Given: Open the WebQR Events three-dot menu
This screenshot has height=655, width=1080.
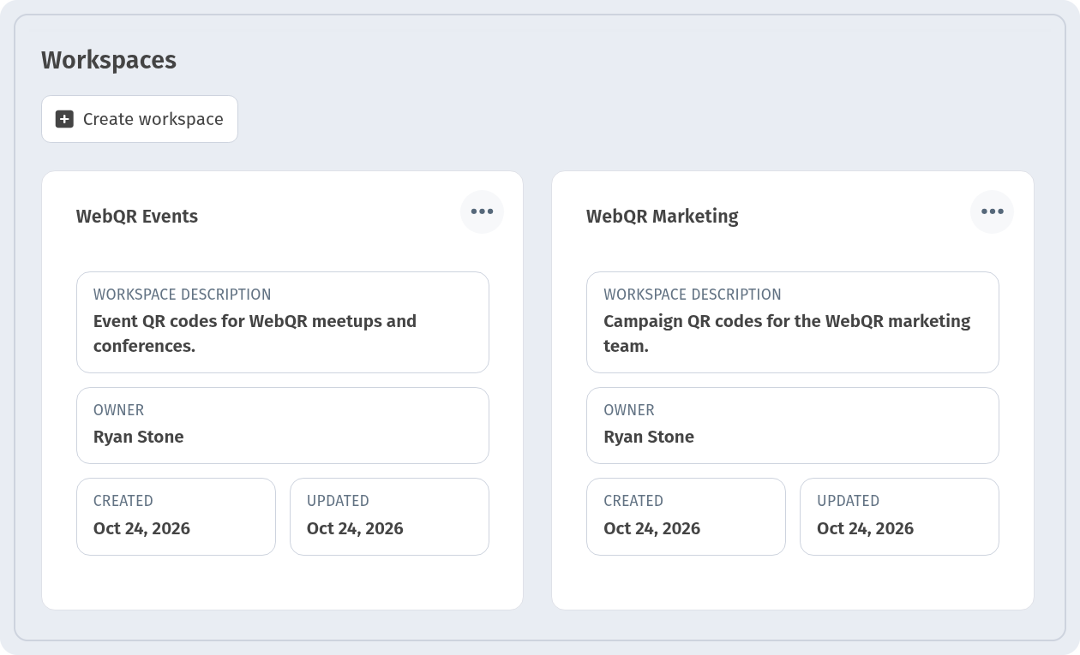Looking at the screenshot, I should tap(482, 211).
